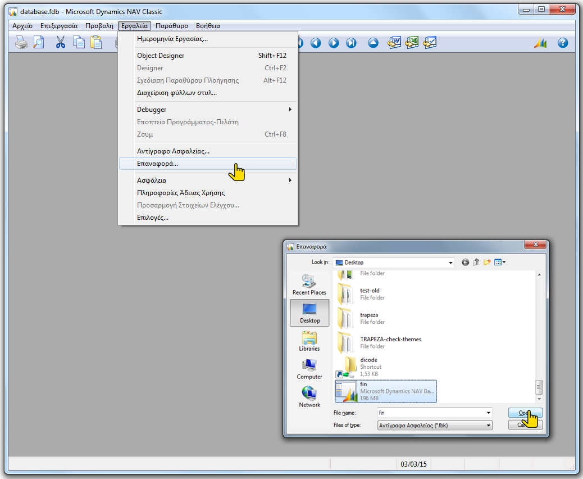
Task: Send to Microsoft Excel toolbar icon
Action: tap(412, 43)
